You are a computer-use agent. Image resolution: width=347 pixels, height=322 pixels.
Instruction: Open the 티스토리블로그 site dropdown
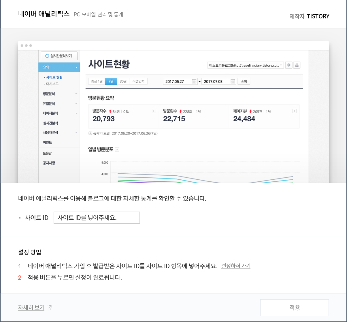(x=246, y=65)
